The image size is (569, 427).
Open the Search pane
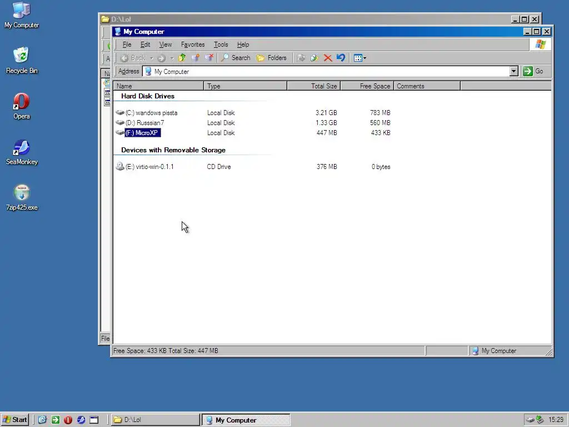coord(236,58)
